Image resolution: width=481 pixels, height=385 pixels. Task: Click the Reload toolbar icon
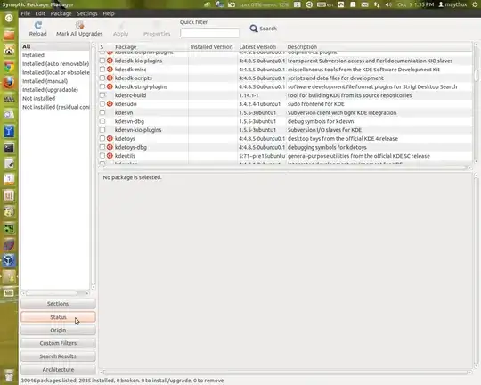click(x=38, y=25)
